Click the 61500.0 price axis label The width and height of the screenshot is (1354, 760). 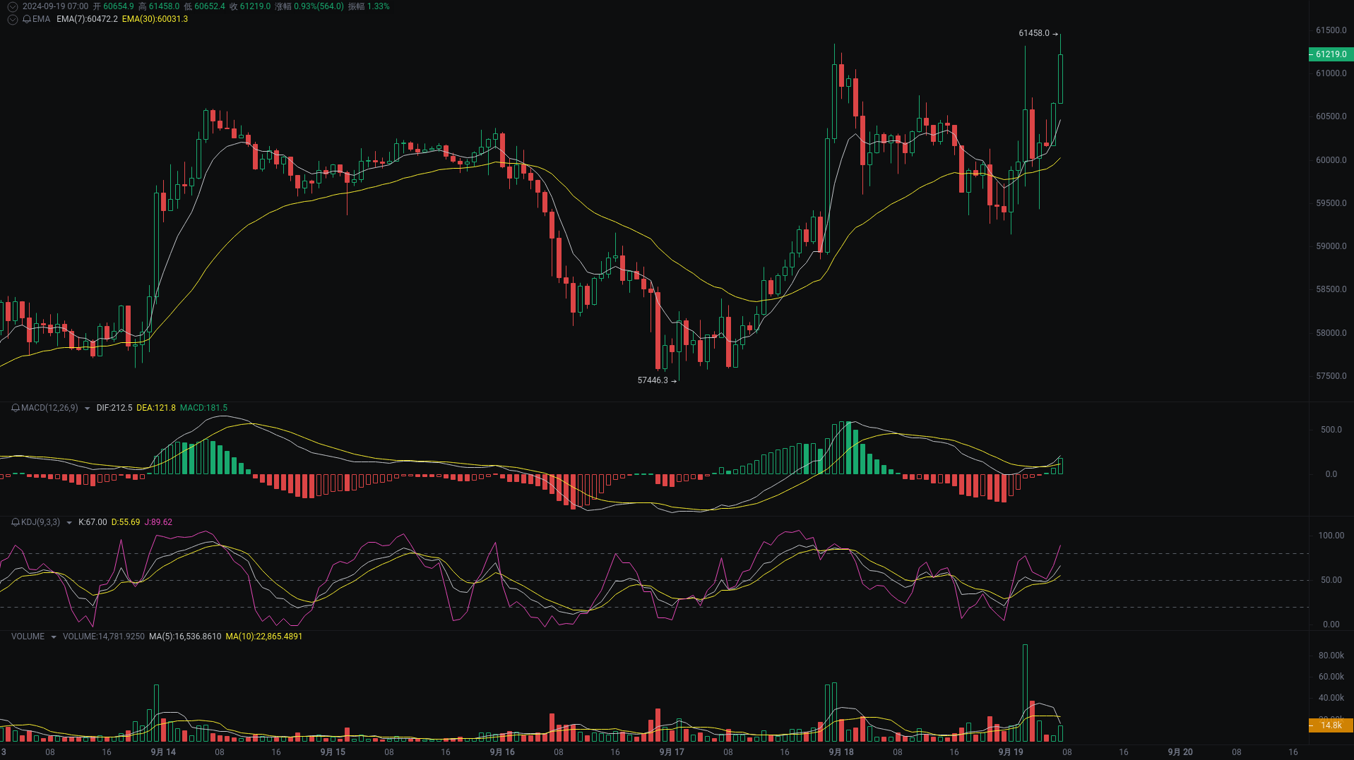1331,30
